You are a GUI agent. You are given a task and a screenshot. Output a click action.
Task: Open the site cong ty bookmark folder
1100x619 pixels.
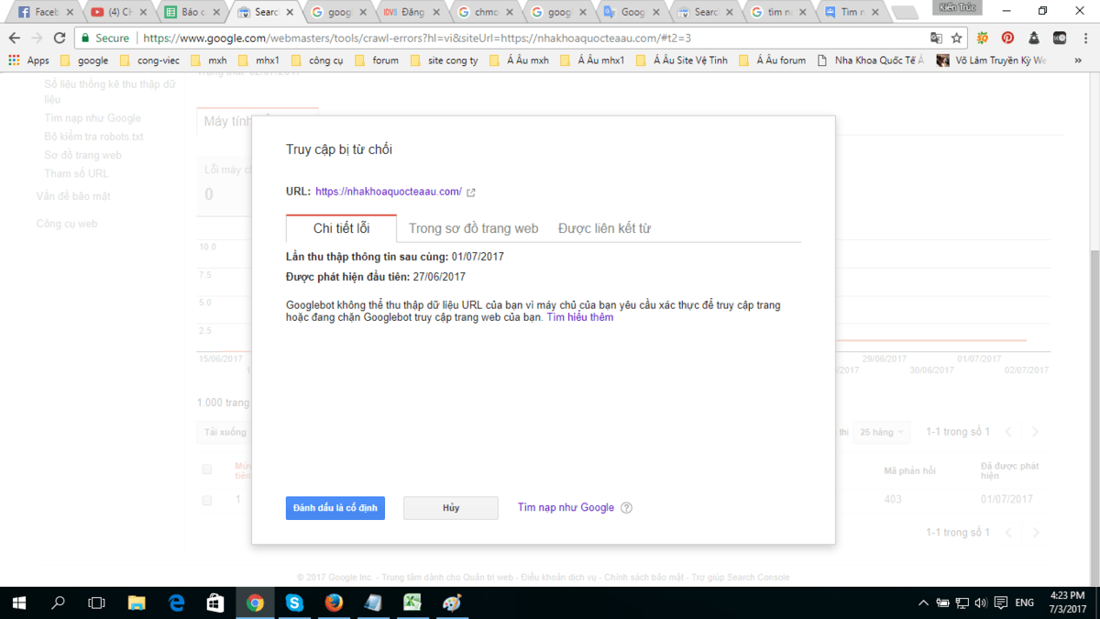tap(444, 61)
